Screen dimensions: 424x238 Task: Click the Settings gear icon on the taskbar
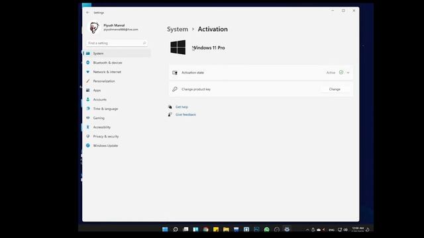(x=287, y=229)
